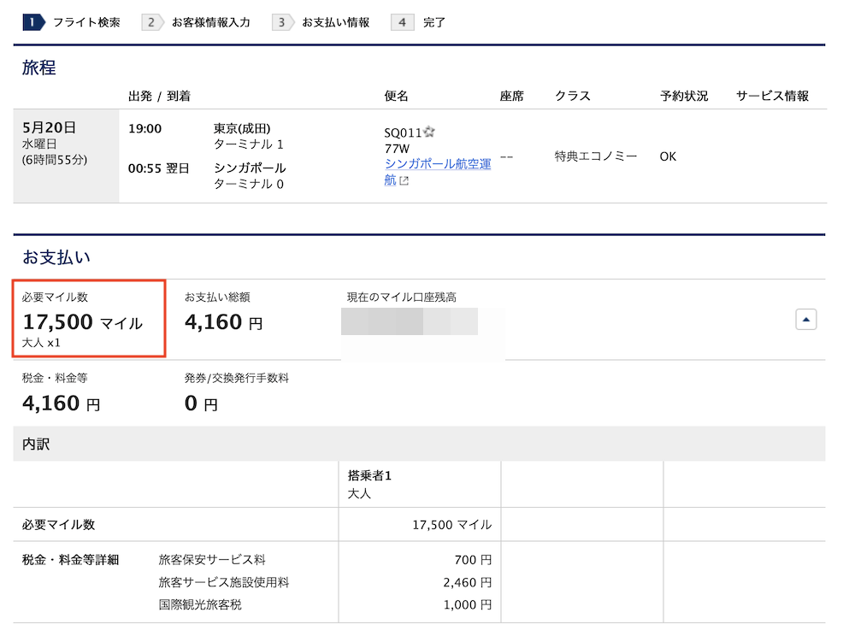This screenshot has width=843, height=636.
Task: Toggle the 予約状況 OK status cell
Action: pyautogui.click(x=666, y=156)
